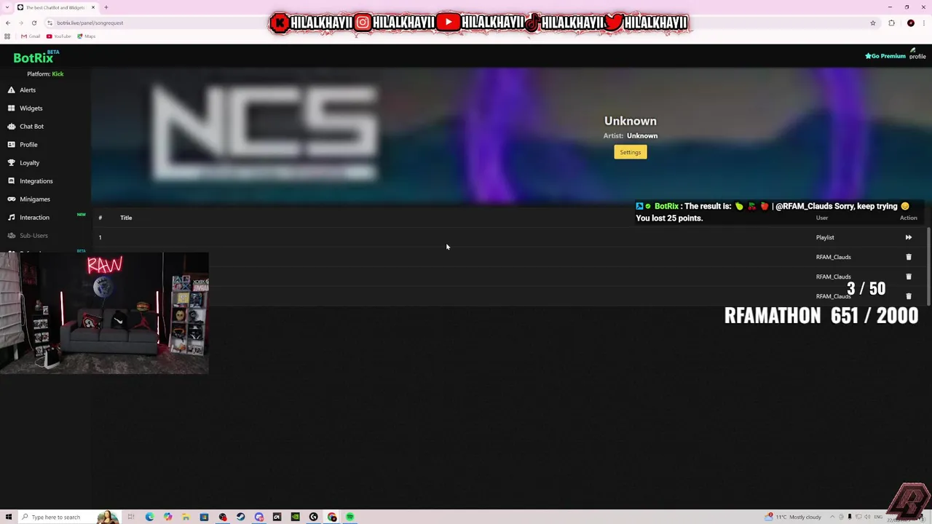
Task: Click the yellow Settings button
Action: click(x=631, y=152)
